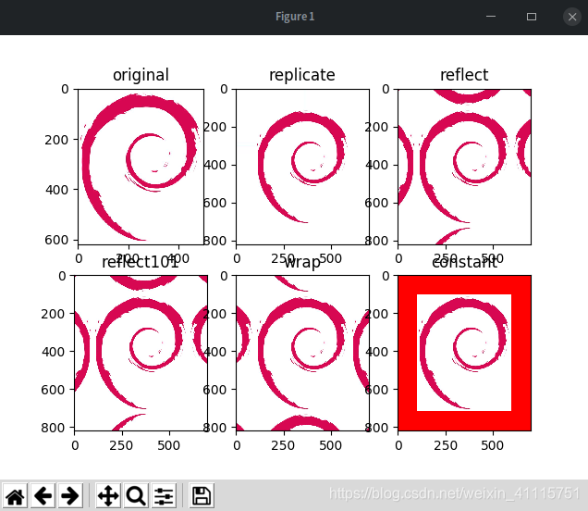Click the reflect101 border plot

click(x=141, y=353)
